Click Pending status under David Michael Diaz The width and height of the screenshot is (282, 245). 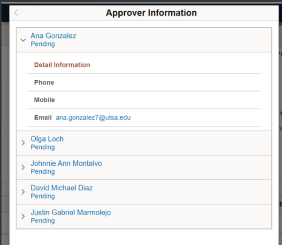click(x=43, y=196)
